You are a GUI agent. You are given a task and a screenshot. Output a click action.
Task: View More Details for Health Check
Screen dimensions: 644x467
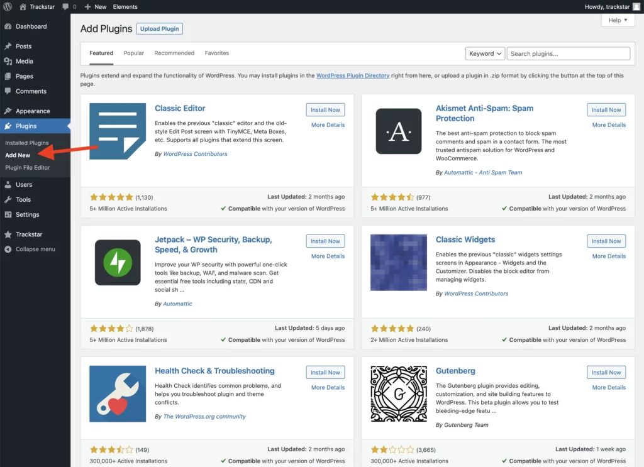(x=328, y=387)
